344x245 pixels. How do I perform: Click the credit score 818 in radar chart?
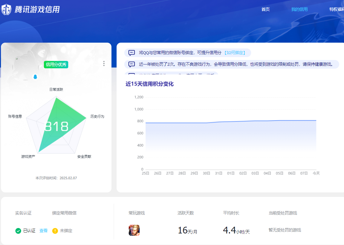(x=56, y=127)
